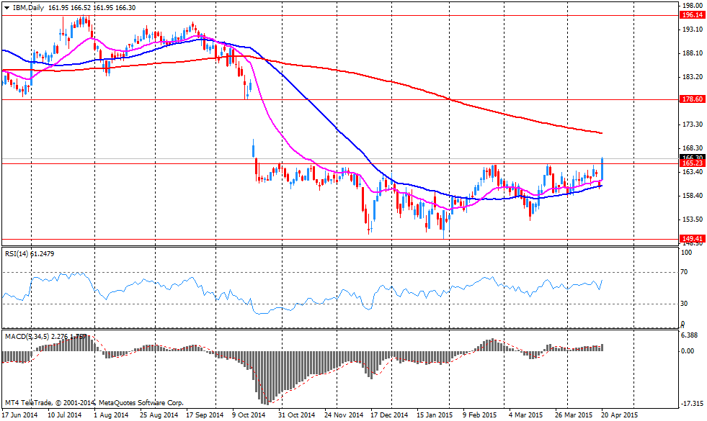707x421 pixels.
Task: Click the 193.10 value on the price scale
Action: pos(693,30)
